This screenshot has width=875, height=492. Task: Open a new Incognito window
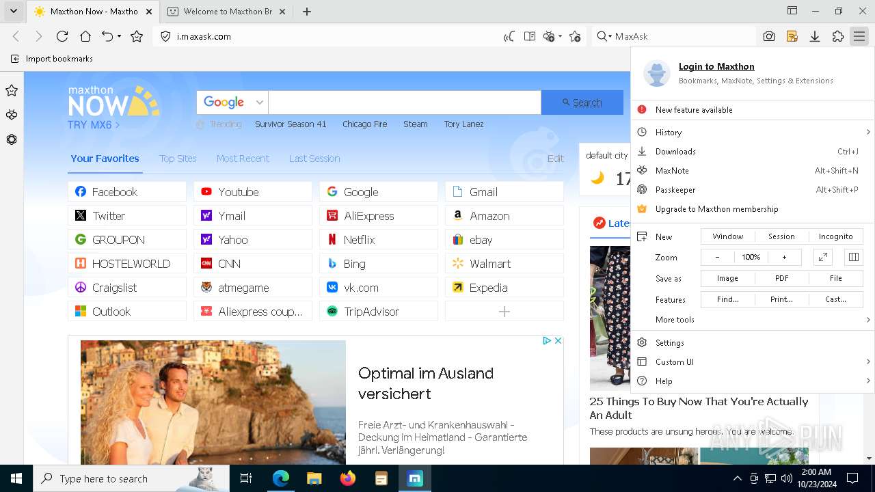pos(835,236)
